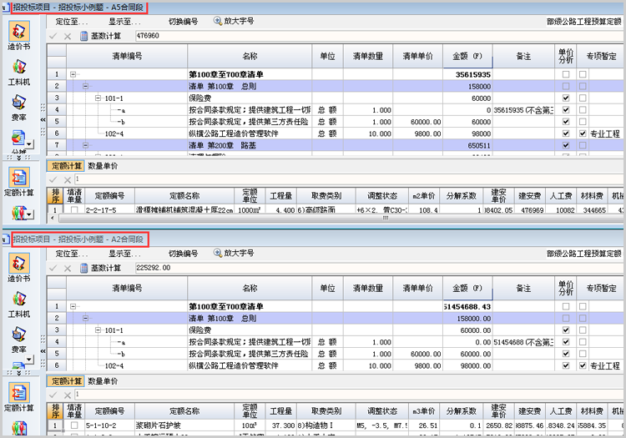The width and height of the screenshot is (626, 438).
Task: Toggle 专项暂定 checkbox for 102-4 row in A5合同段
Action: pos(583,133)
